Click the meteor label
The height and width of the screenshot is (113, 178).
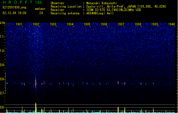(x=40, y=9)
